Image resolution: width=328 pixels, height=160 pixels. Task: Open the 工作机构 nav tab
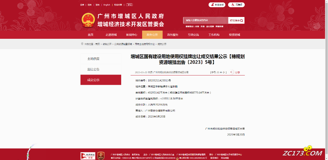pos(214,35)
